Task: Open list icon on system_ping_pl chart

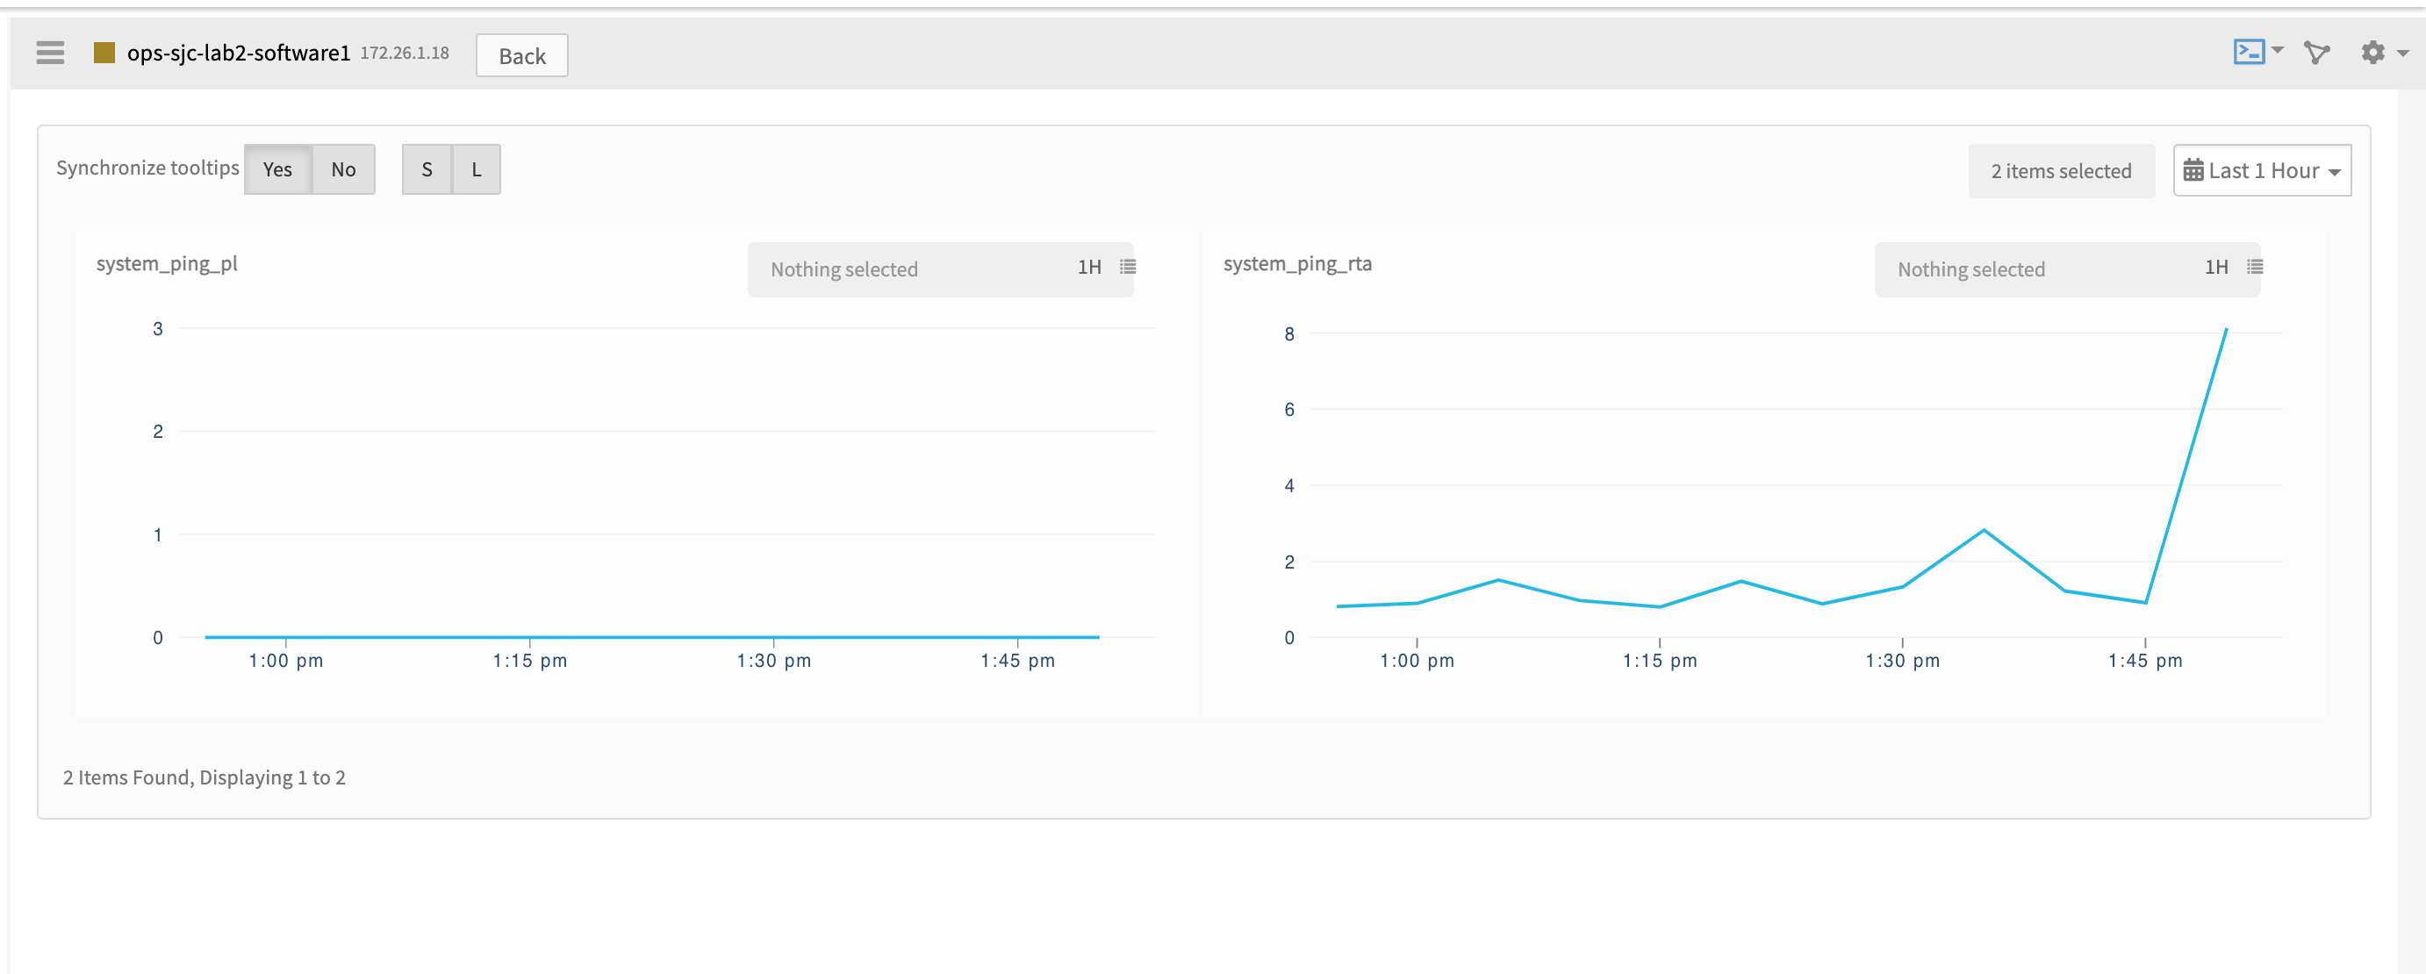Action: tap(1127, 268)
